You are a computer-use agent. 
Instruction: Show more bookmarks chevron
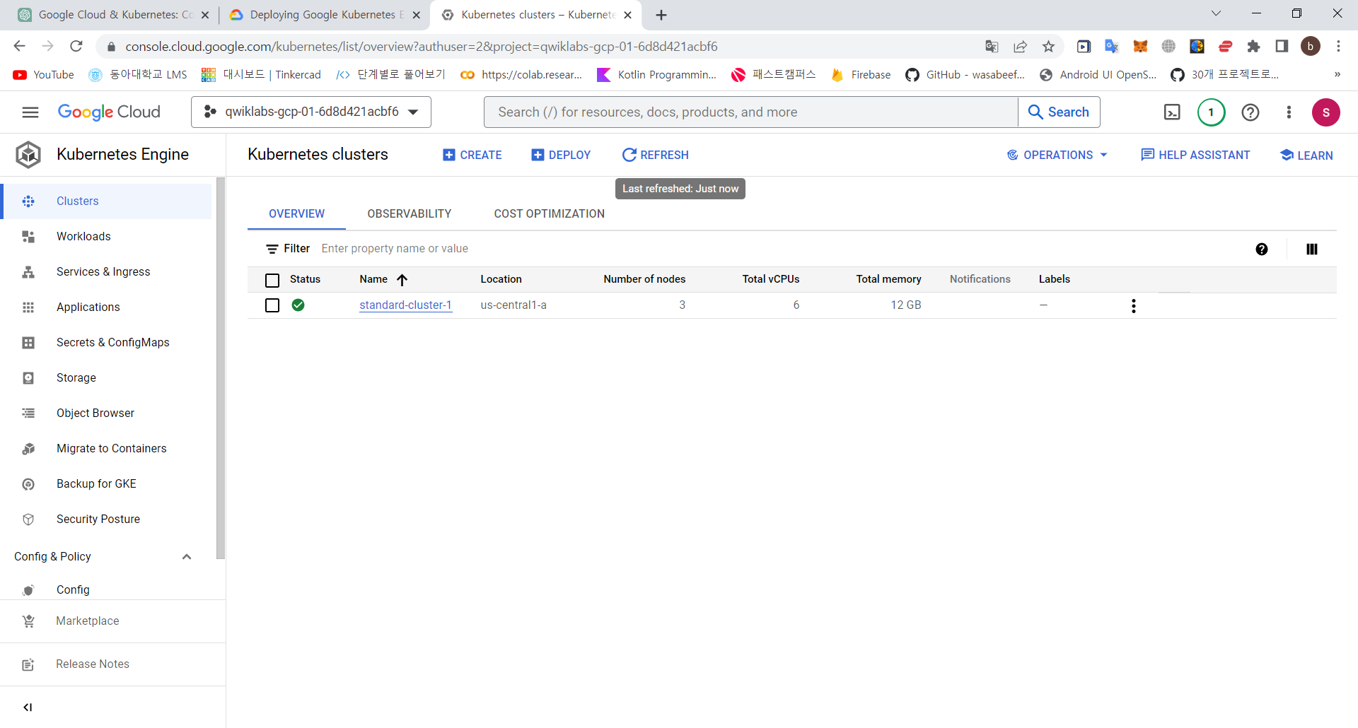(1337, 75)
